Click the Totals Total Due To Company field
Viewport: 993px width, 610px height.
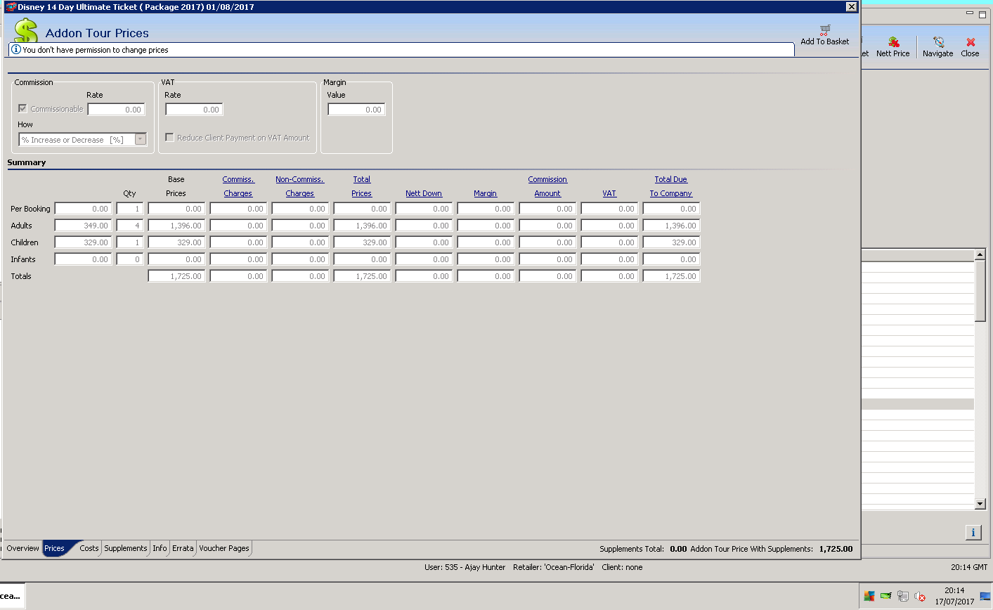pyautogui.click(x=671, y=276)
